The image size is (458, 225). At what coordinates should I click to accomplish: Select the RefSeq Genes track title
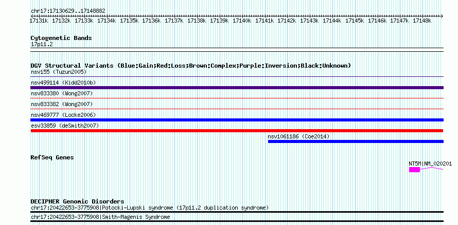52,157
